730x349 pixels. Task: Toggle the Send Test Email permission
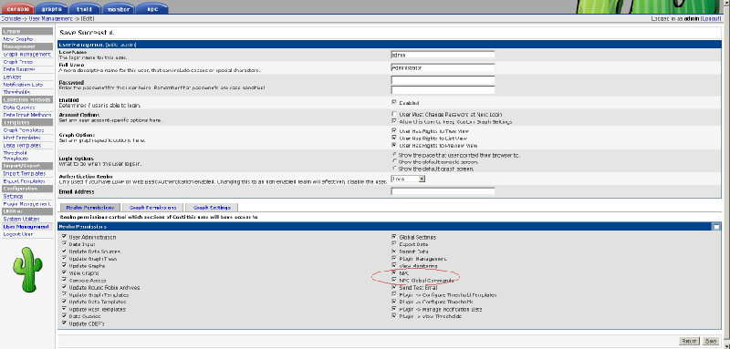click(x=394, y=287)
